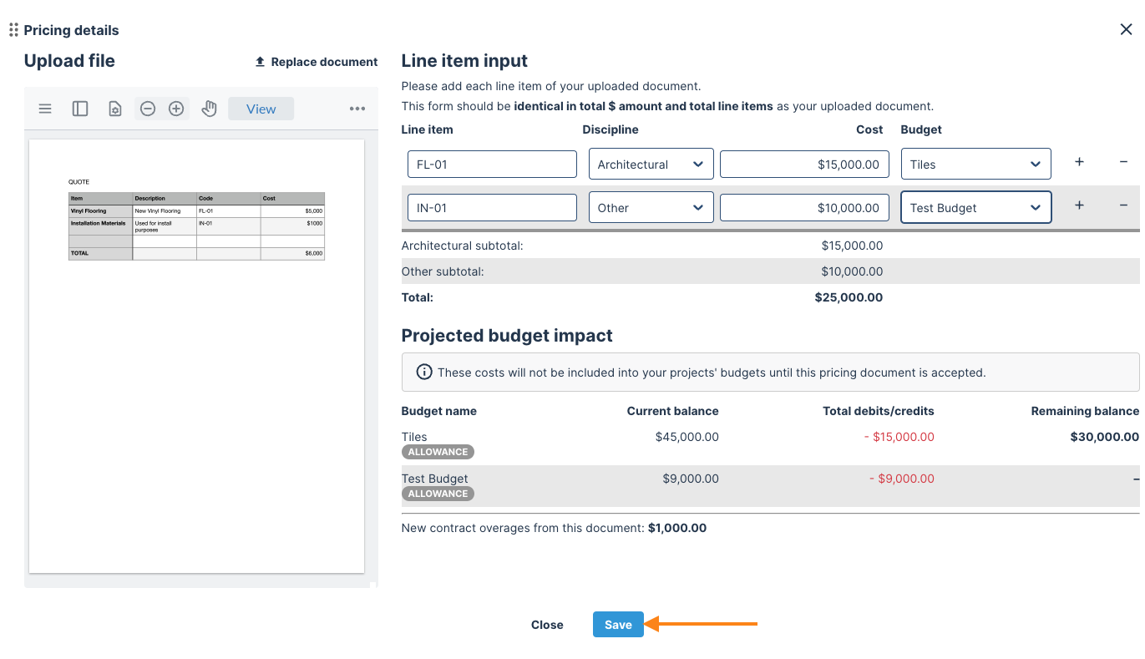Click the upload icon next to Replace document
This screenshot has height=659, width=1145.
click(259, 61)
